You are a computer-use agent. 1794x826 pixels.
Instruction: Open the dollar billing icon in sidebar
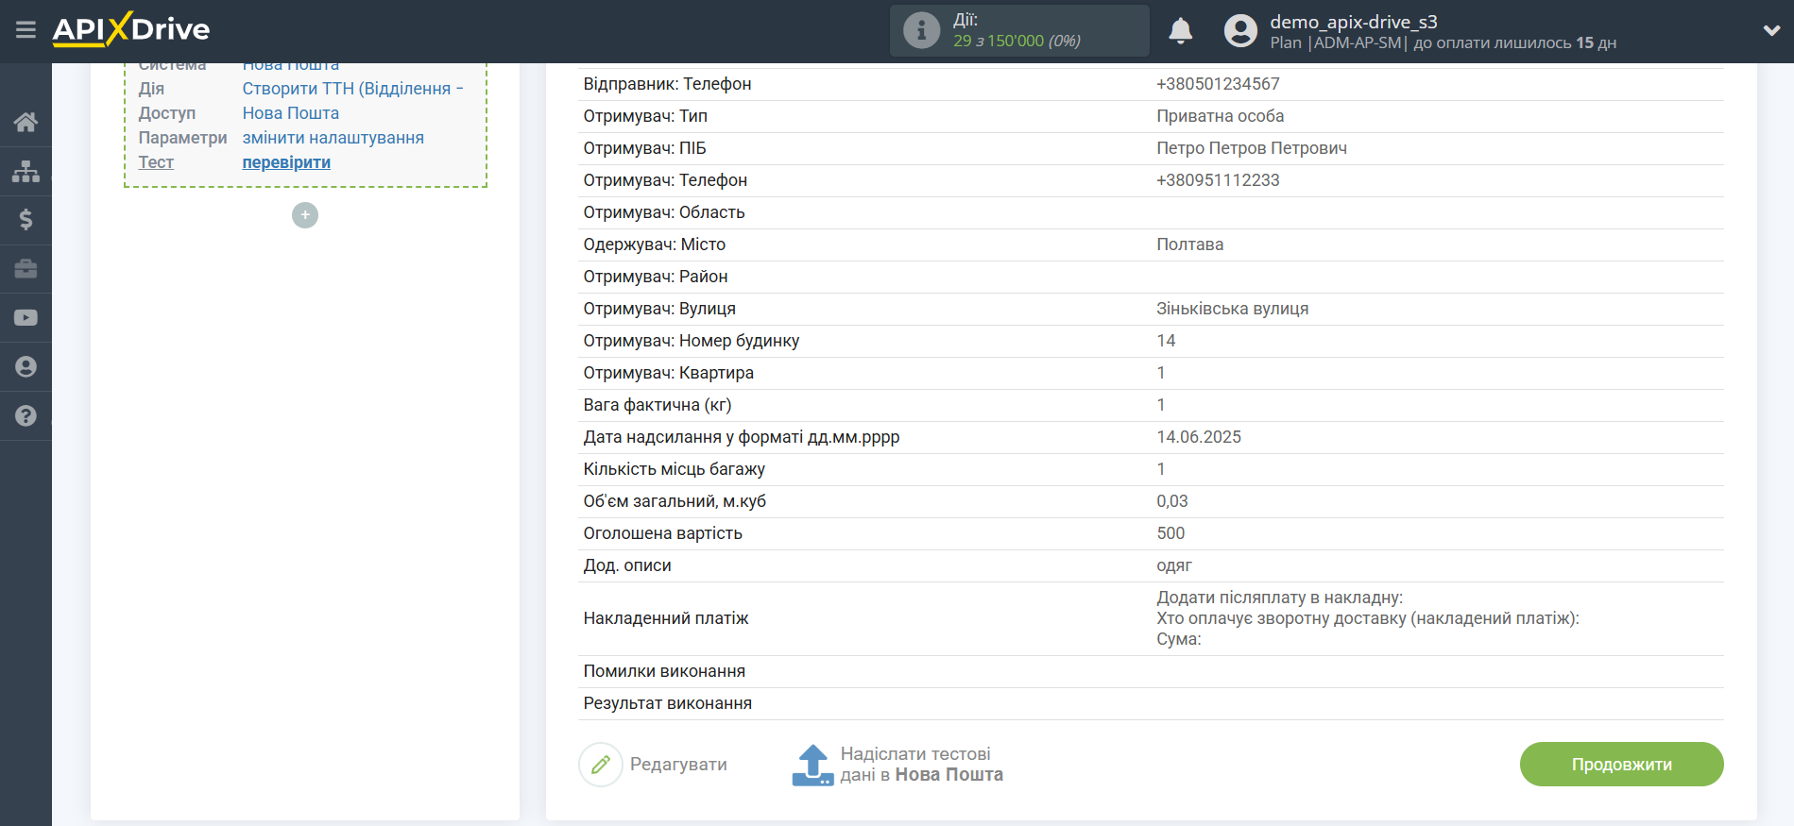(26, 220)
